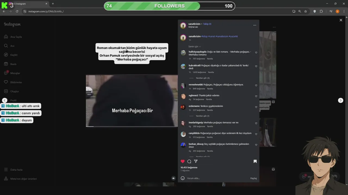Like berkan_dincay's comment
Viewport: 348px width, 195px height.
[256, 145]
